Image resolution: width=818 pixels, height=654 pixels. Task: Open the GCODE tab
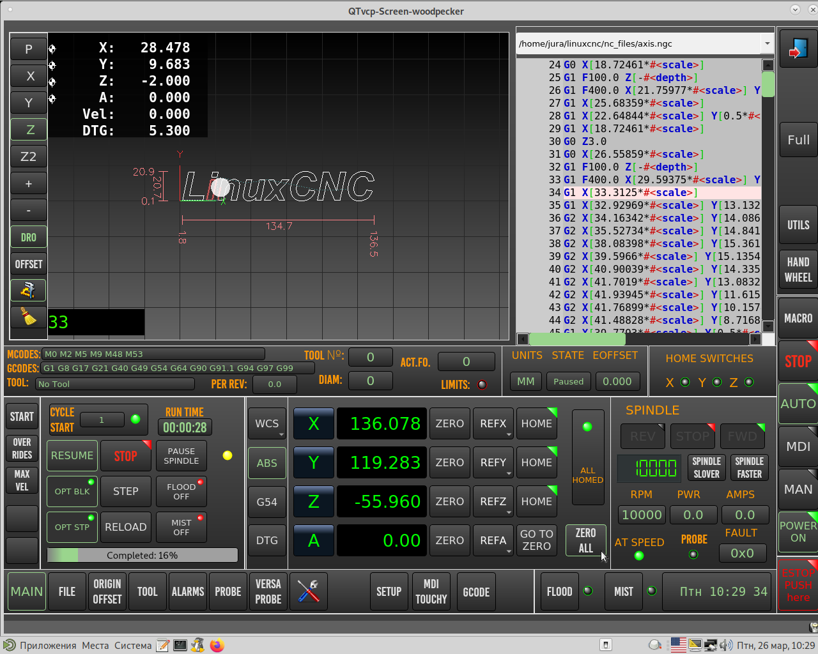pos(476,591)
